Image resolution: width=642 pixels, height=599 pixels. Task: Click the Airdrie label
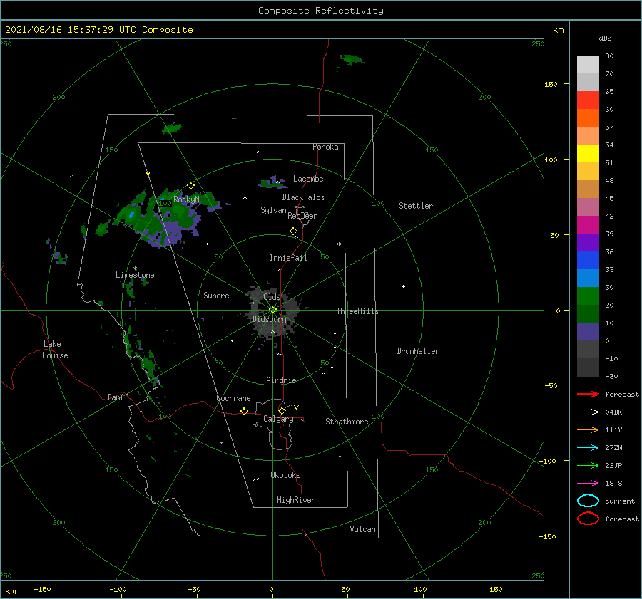point(281,380)
